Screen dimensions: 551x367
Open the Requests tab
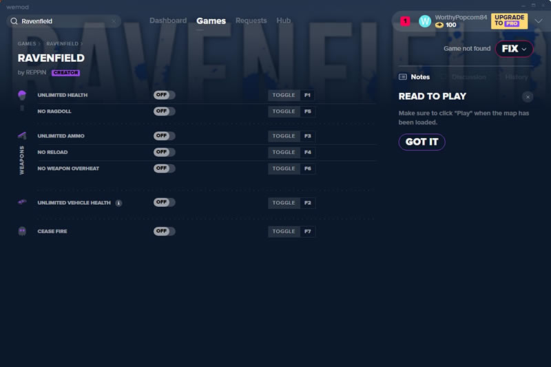click(251, 21)
